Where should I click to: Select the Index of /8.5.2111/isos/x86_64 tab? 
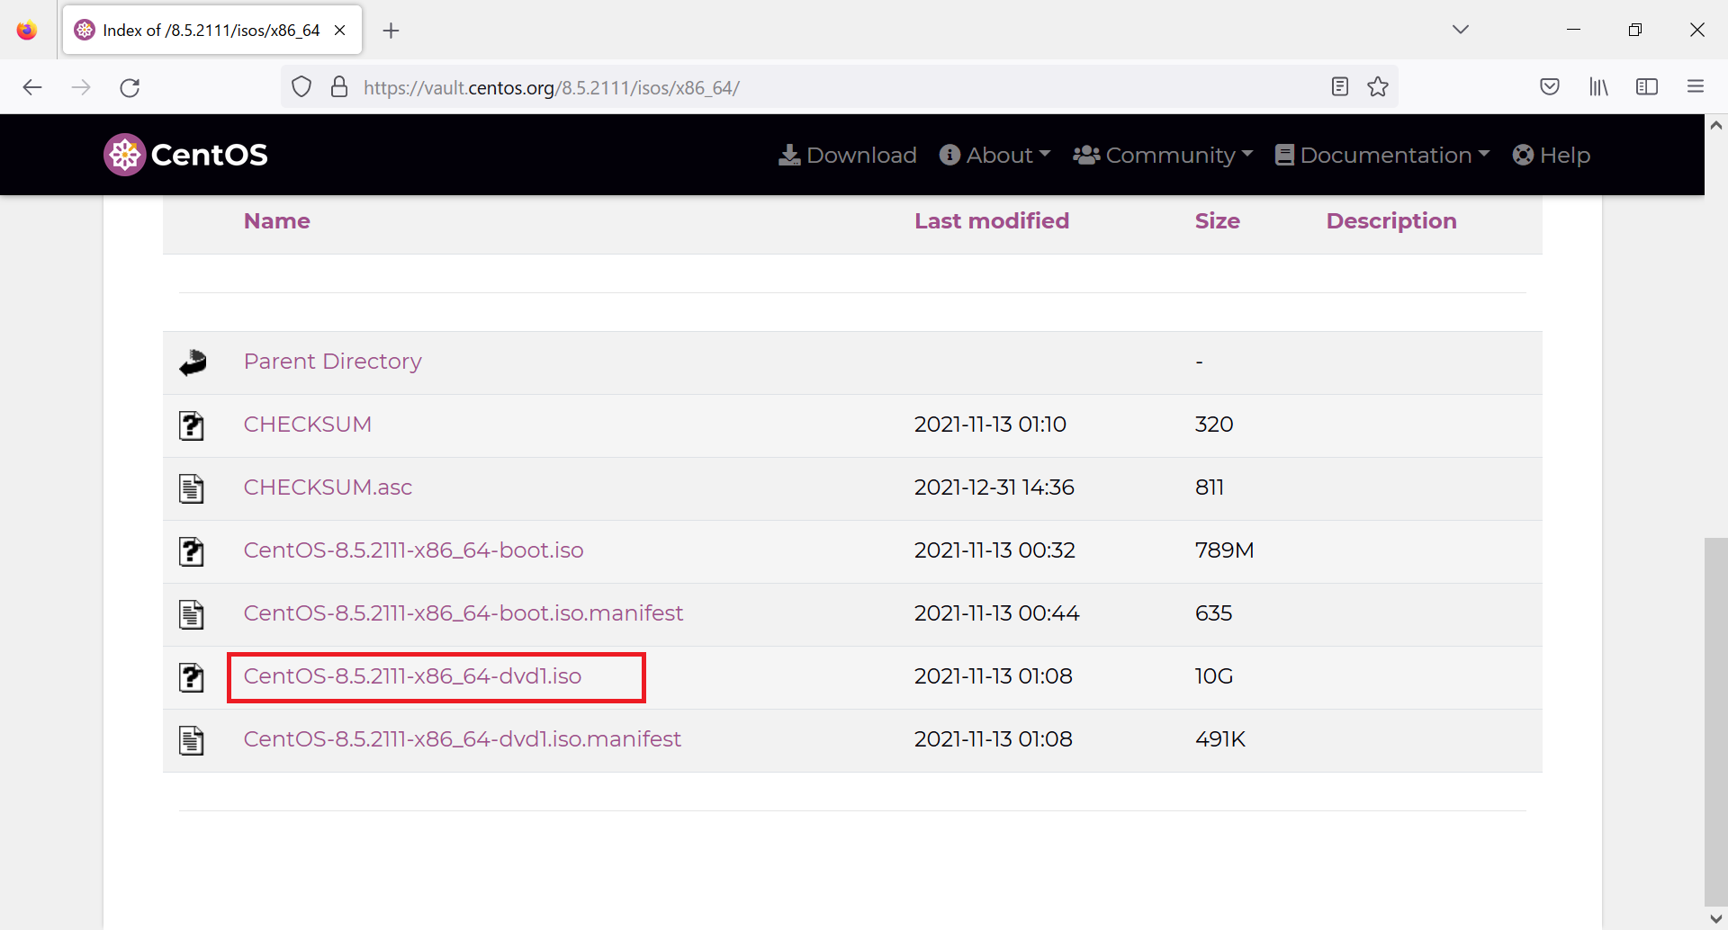pos(212,31)
